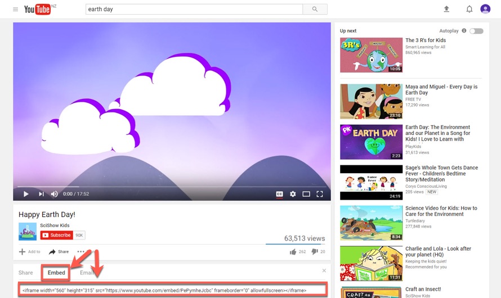Click the PlayKids channel name
This screenshot has width=501, height=298.
click(413, 146)
